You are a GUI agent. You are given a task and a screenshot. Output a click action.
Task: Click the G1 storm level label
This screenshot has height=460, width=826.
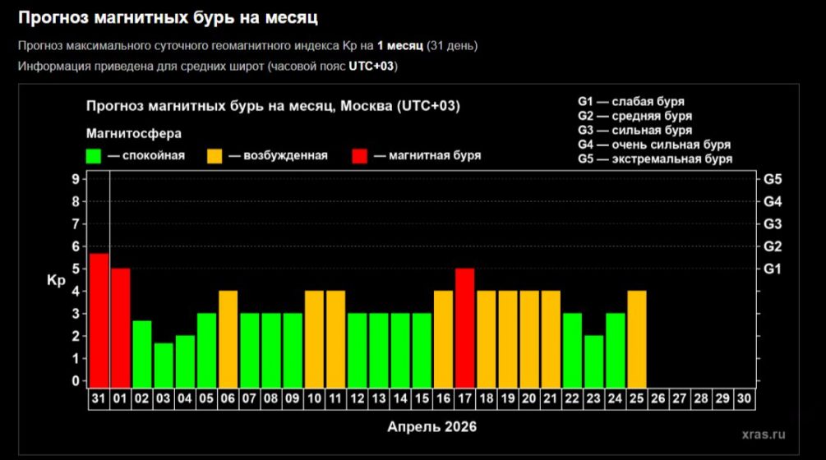773,269
